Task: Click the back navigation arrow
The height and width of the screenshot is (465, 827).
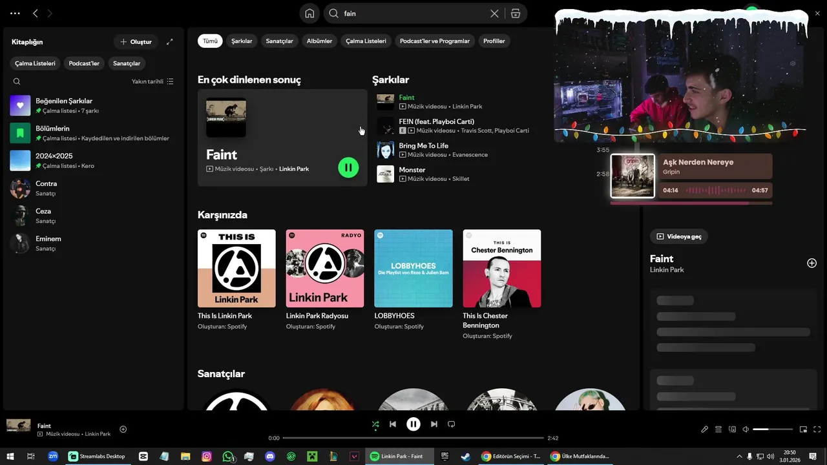Action: coord(36,13)
